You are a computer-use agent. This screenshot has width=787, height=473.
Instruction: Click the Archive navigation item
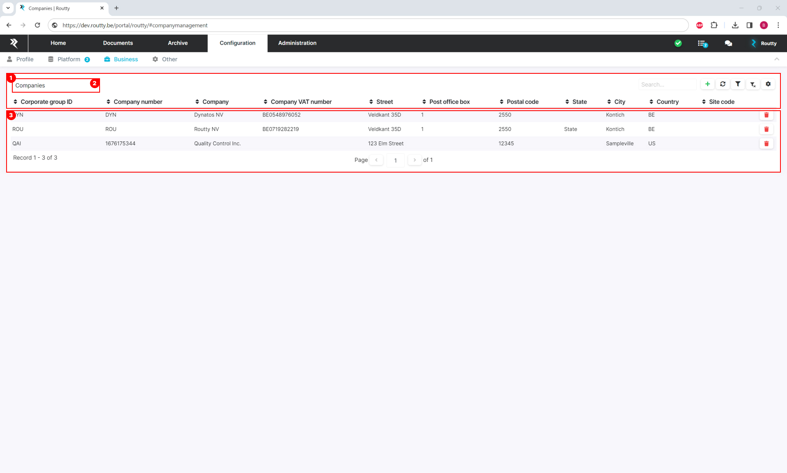pos(177,43)
